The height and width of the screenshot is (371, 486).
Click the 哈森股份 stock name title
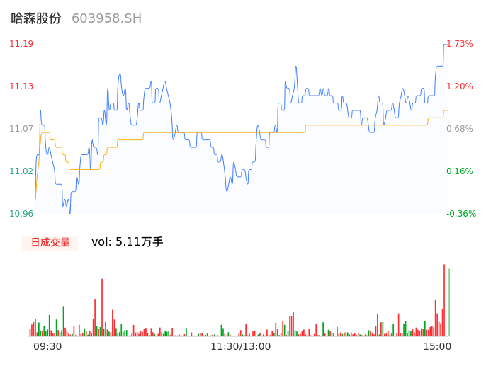(36, 18)
